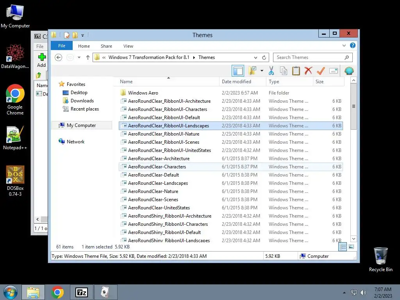400x300 pixels.
Task: Copy the selected file using toolbar
Action: pyautogui.click(x=284, y=71)
